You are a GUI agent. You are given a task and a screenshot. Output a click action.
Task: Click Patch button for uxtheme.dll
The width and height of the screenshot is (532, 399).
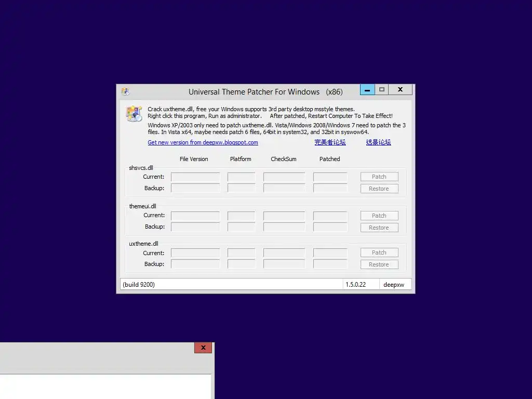click(x=379, y=252)
